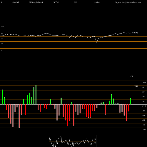This screenshot has height=147, width=147.
Task: Click the 'SI & MR' header label
Action: click(x=16, y=2)
